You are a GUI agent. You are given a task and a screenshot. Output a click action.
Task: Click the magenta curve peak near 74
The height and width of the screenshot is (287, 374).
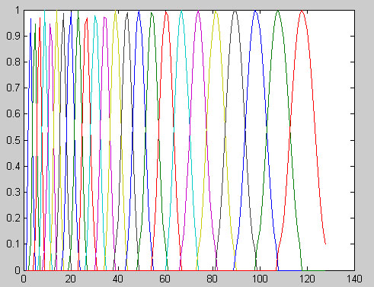(198, 11)
